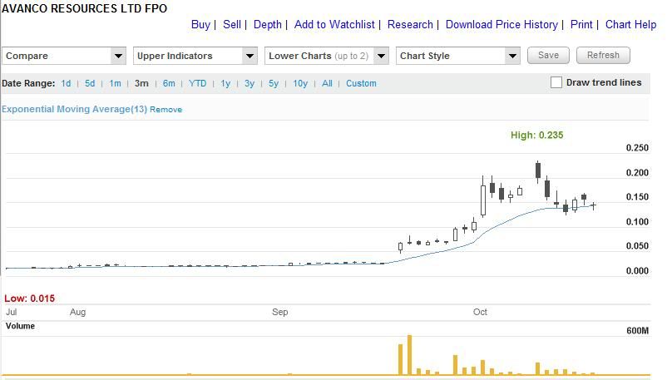Remove the Exponential Moving Average indicator
Screen dimensions: 672x380
click(166, 110)
